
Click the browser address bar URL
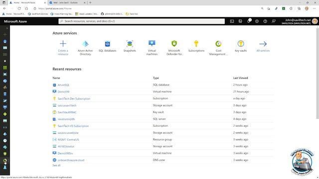click(55, 8)
